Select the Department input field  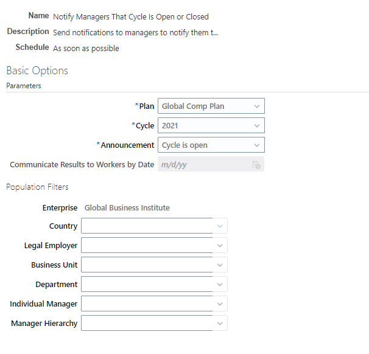click(147, 285)
